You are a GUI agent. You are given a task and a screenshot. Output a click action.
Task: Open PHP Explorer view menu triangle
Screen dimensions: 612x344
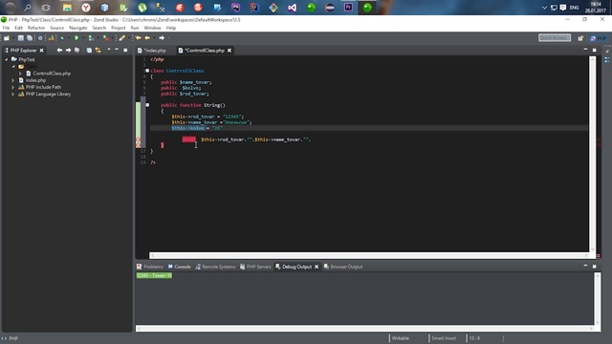tap(109, 50)
